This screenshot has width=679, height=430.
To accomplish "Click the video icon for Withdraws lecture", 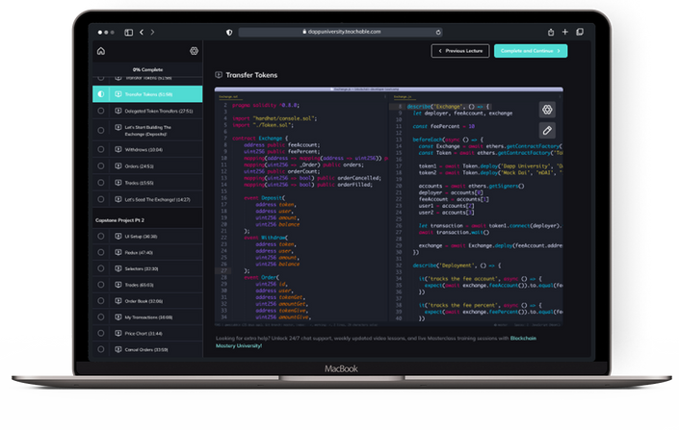I will point(118,149).
